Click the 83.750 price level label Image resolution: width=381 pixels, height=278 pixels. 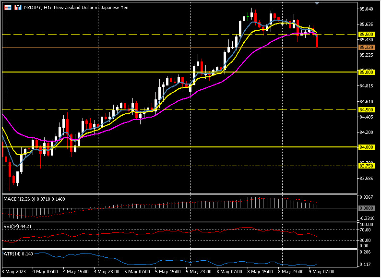coord(366,166)
